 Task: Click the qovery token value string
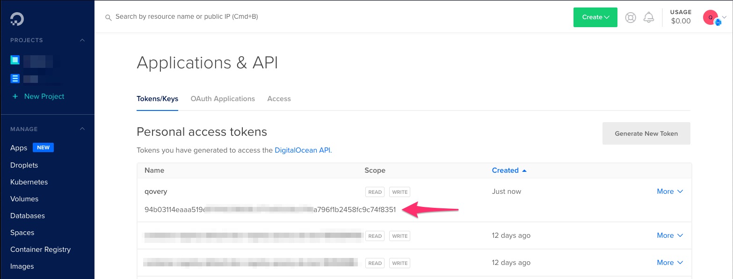coord(270,210)
